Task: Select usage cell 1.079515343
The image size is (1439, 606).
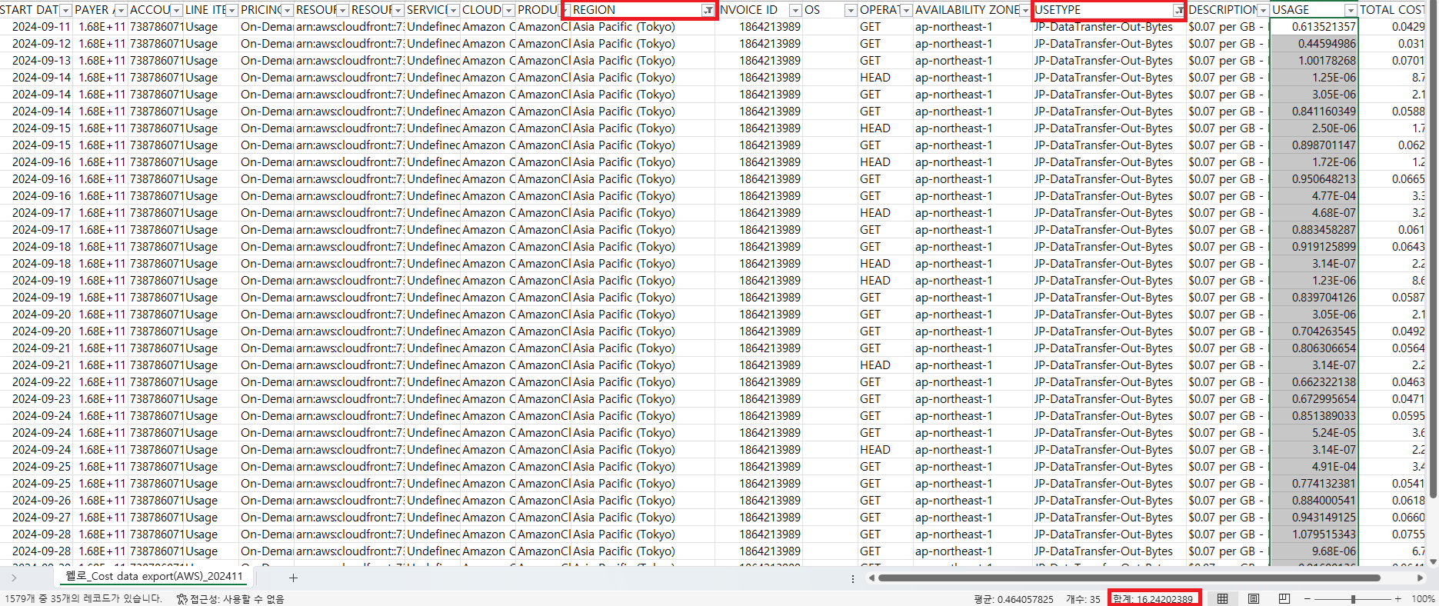Action: tap(1314, 534)
